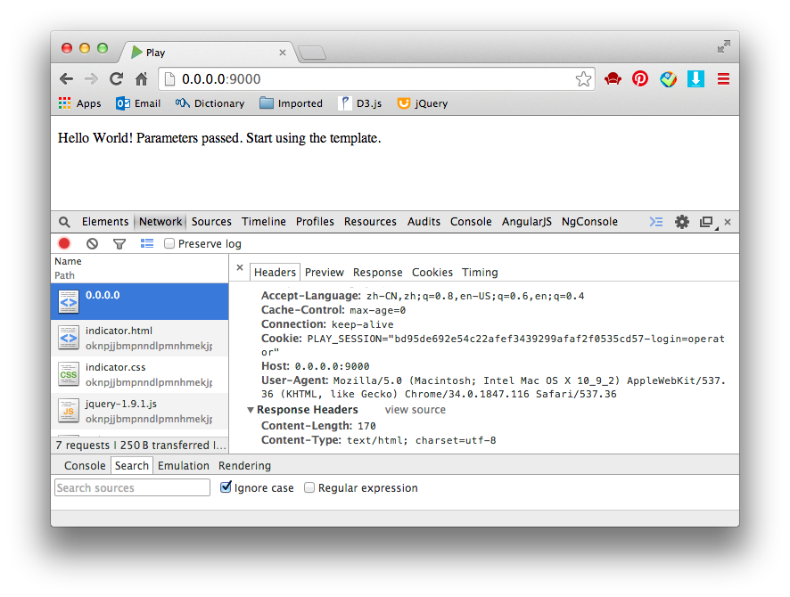Screen dimensions: 790x597
Task: Click the record network log button
Action: pos(64,243)
